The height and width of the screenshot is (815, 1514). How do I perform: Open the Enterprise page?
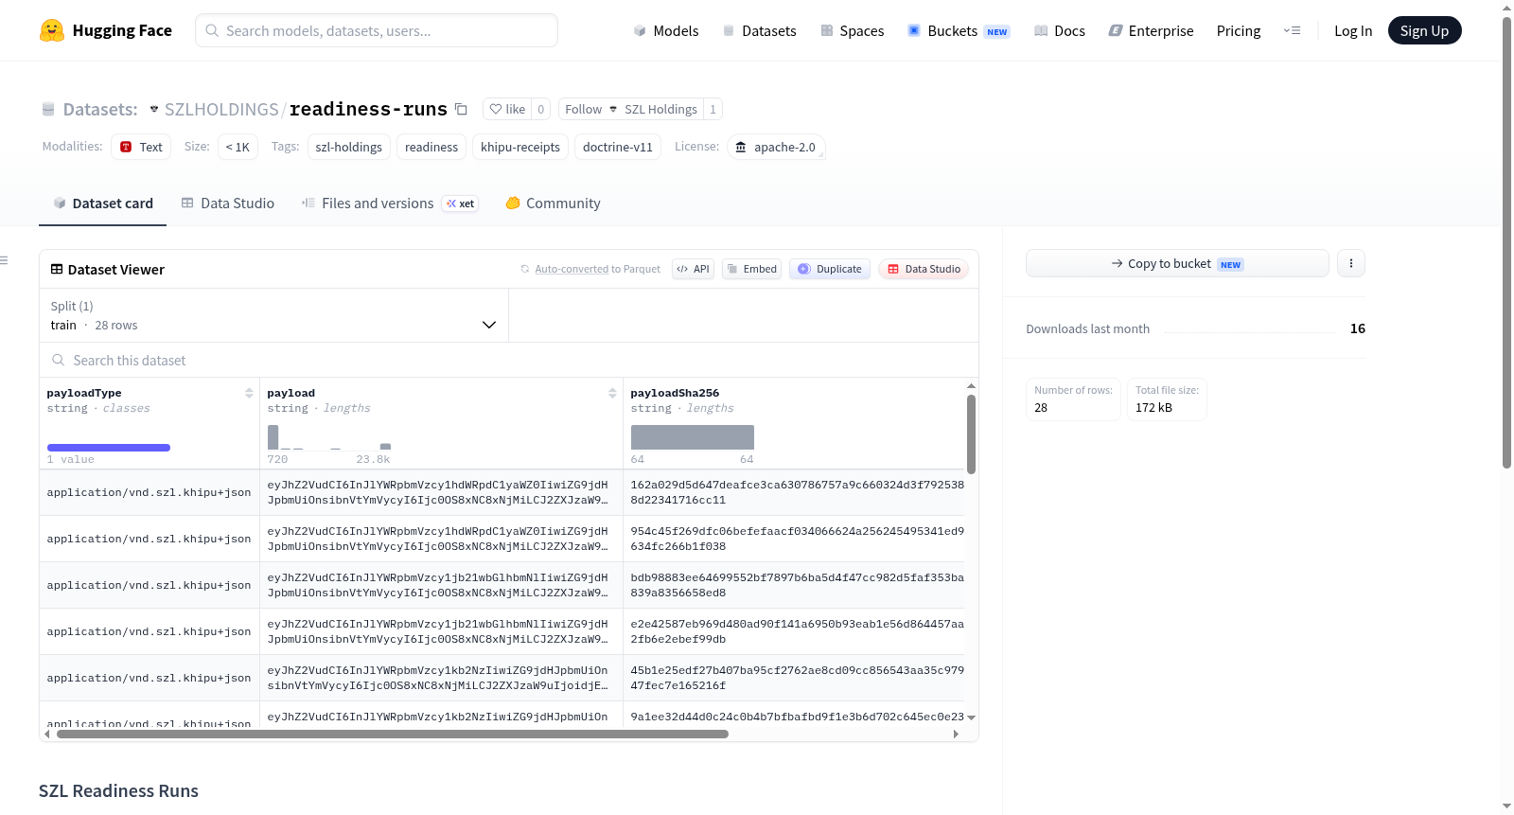(1151, 30)
